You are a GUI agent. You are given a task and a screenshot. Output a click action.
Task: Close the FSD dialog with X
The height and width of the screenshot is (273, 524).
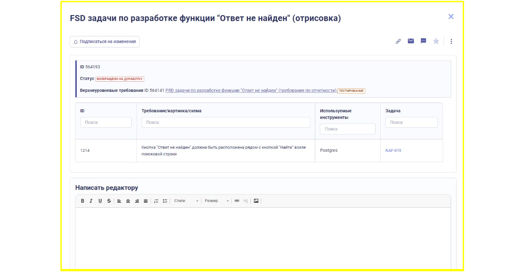[451, 17]
